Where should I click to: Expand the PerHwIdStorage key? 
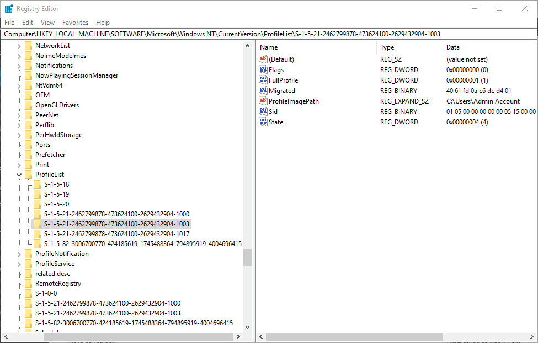[x=19, y=135]
